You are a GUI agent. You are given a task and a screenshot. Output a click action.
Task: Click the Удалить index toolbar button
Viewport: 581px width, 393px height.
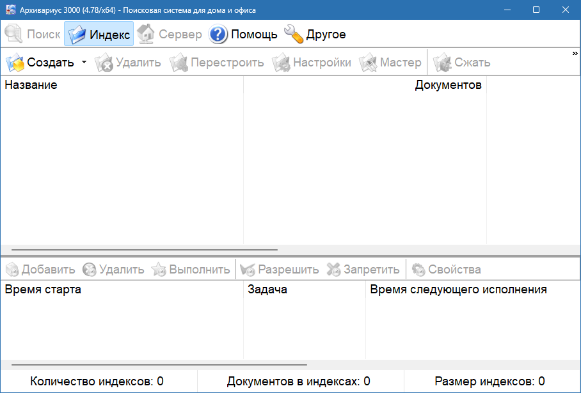tap(128, 62)
